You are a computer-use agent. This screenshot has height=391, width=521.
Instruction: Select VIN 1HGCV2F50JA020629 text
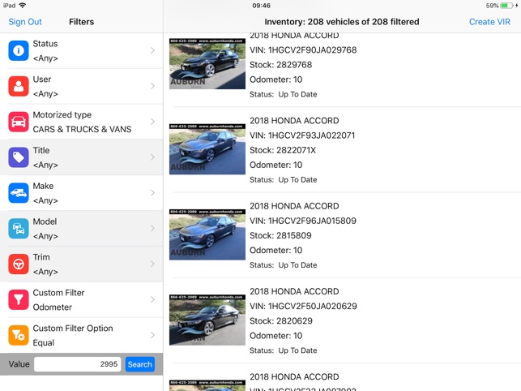(x=303, y=306)
